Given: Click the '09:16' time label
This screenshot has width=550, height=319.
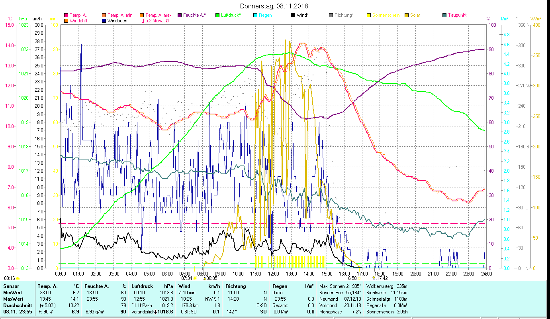Looking at the screenshot, I should click(10, 278).
